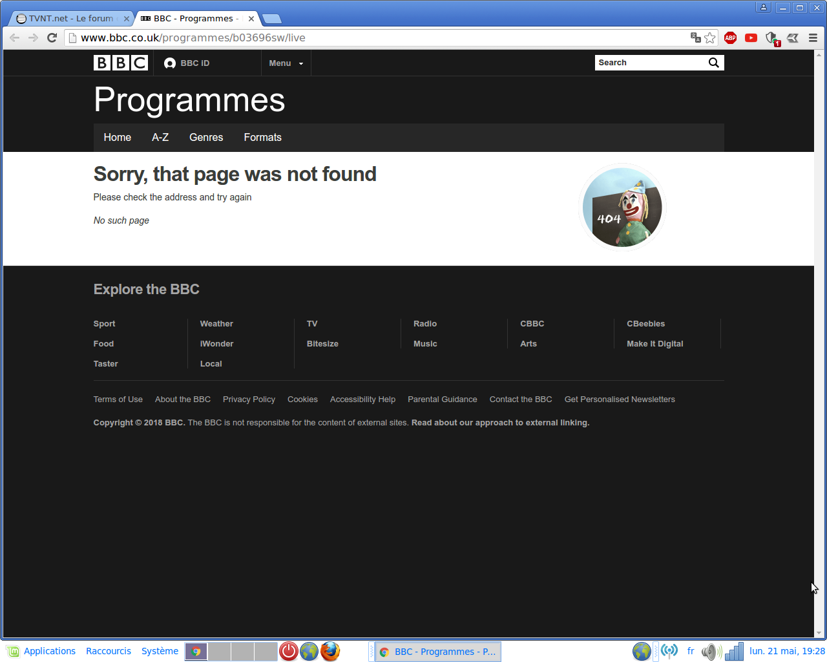Visit the Radio footer link
827x662 pixels.
pos(425,324)
